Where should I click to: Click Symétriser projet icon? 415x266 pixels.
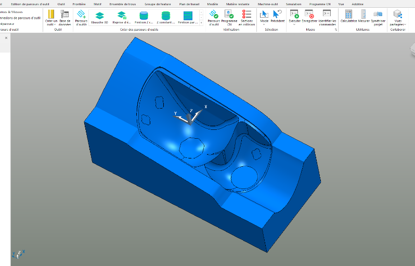click(378, 17)
